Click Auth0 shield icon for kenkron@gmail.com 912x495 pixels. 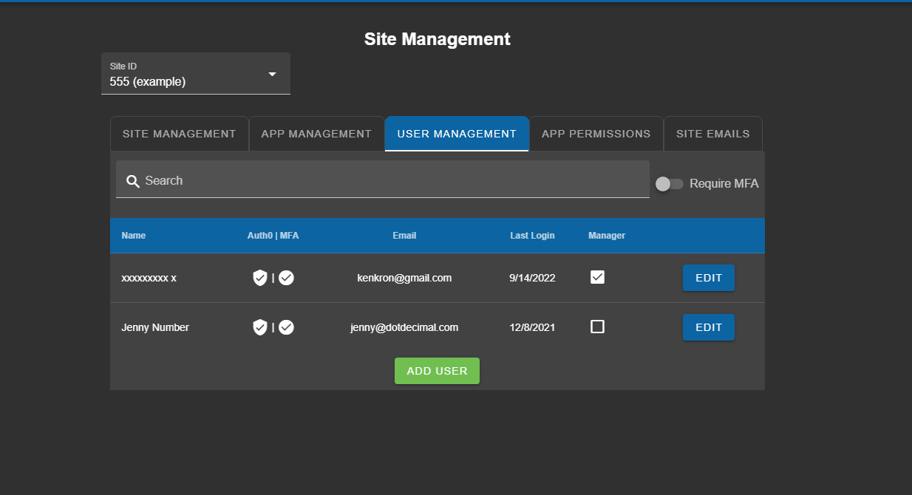click(259, 278)
